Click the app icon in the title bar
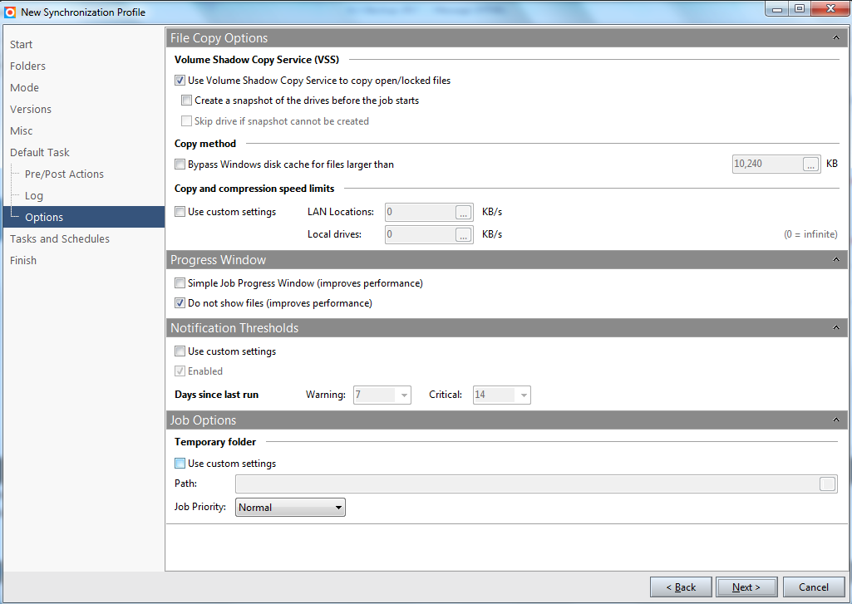The width and height of the screenshot is (852, 604). pos(10,12)
